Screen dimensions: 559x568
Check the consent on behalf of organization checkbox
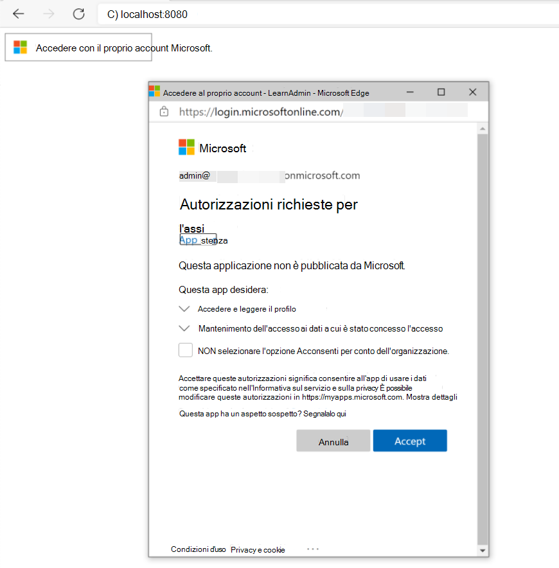pos(185,350)
